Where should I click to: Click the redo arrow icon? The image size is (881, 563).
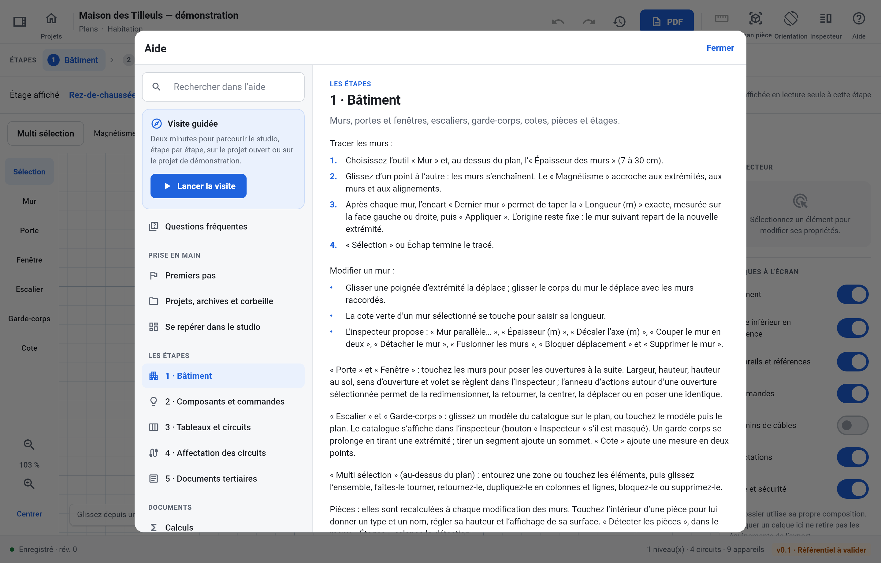coord(589,22)
